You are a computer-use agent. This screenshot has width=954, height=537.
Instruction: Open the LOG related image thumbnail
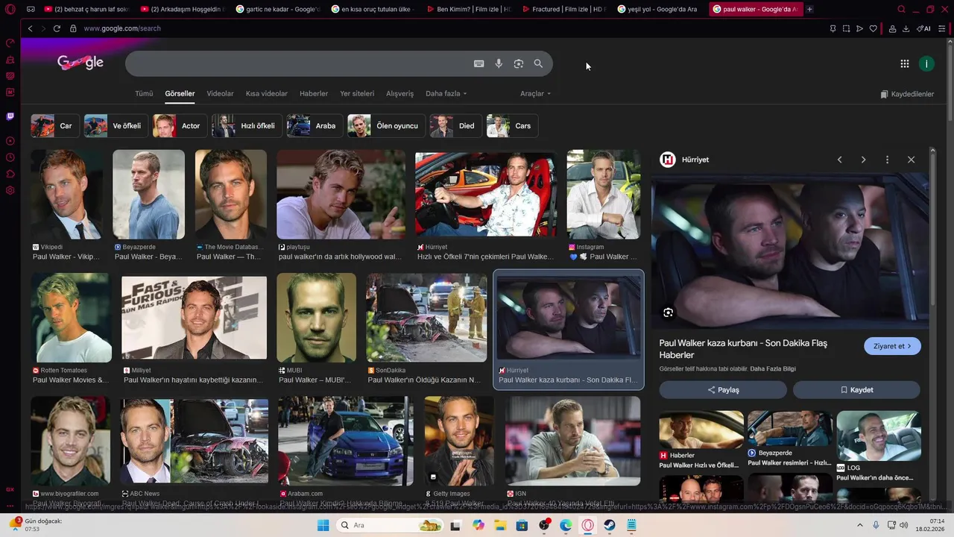pos(879,436)
